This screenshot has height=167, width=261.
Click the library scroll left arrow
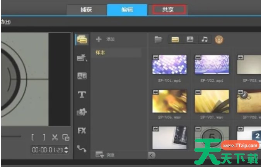[152, 155]
